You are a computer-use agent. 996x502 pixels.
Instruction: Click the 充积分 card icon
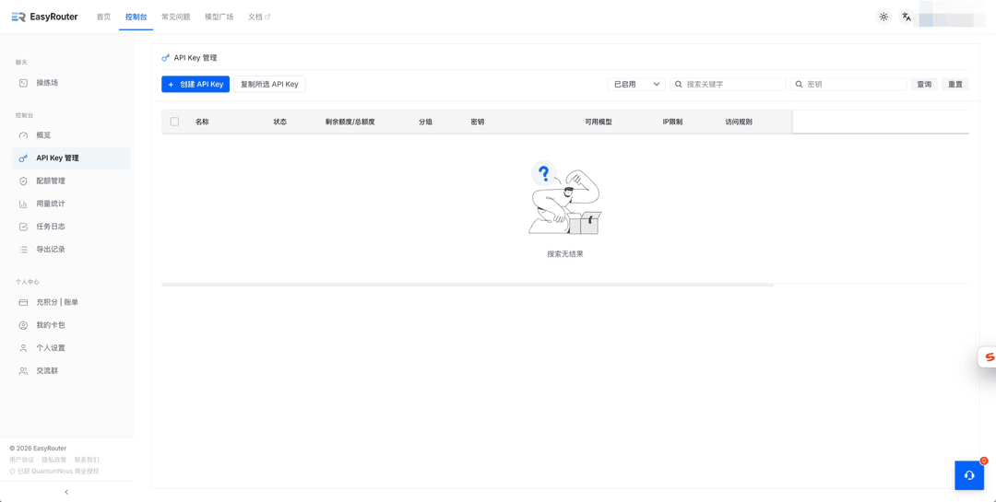click(x=23, y=302)
